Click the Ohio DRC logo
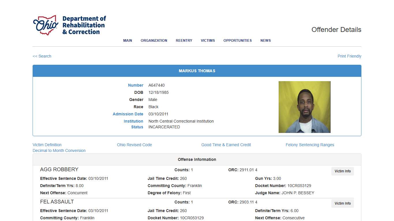This screenshot has width=394, height=221. (x=69, y=25)
